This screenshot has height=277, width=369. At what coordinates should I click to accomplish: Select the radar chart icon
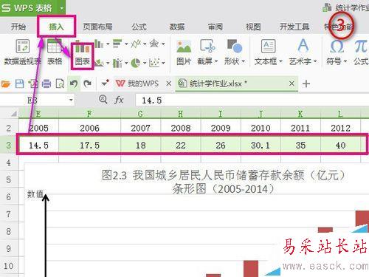[154, 44]
